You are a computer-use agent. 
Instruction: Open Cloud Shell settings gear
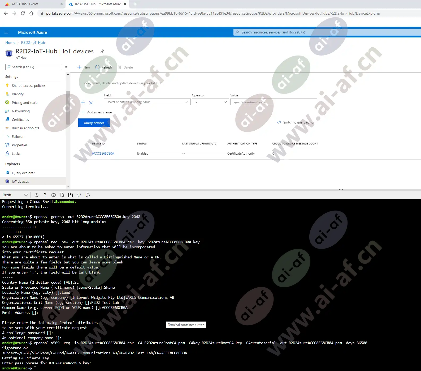[54, 195]
